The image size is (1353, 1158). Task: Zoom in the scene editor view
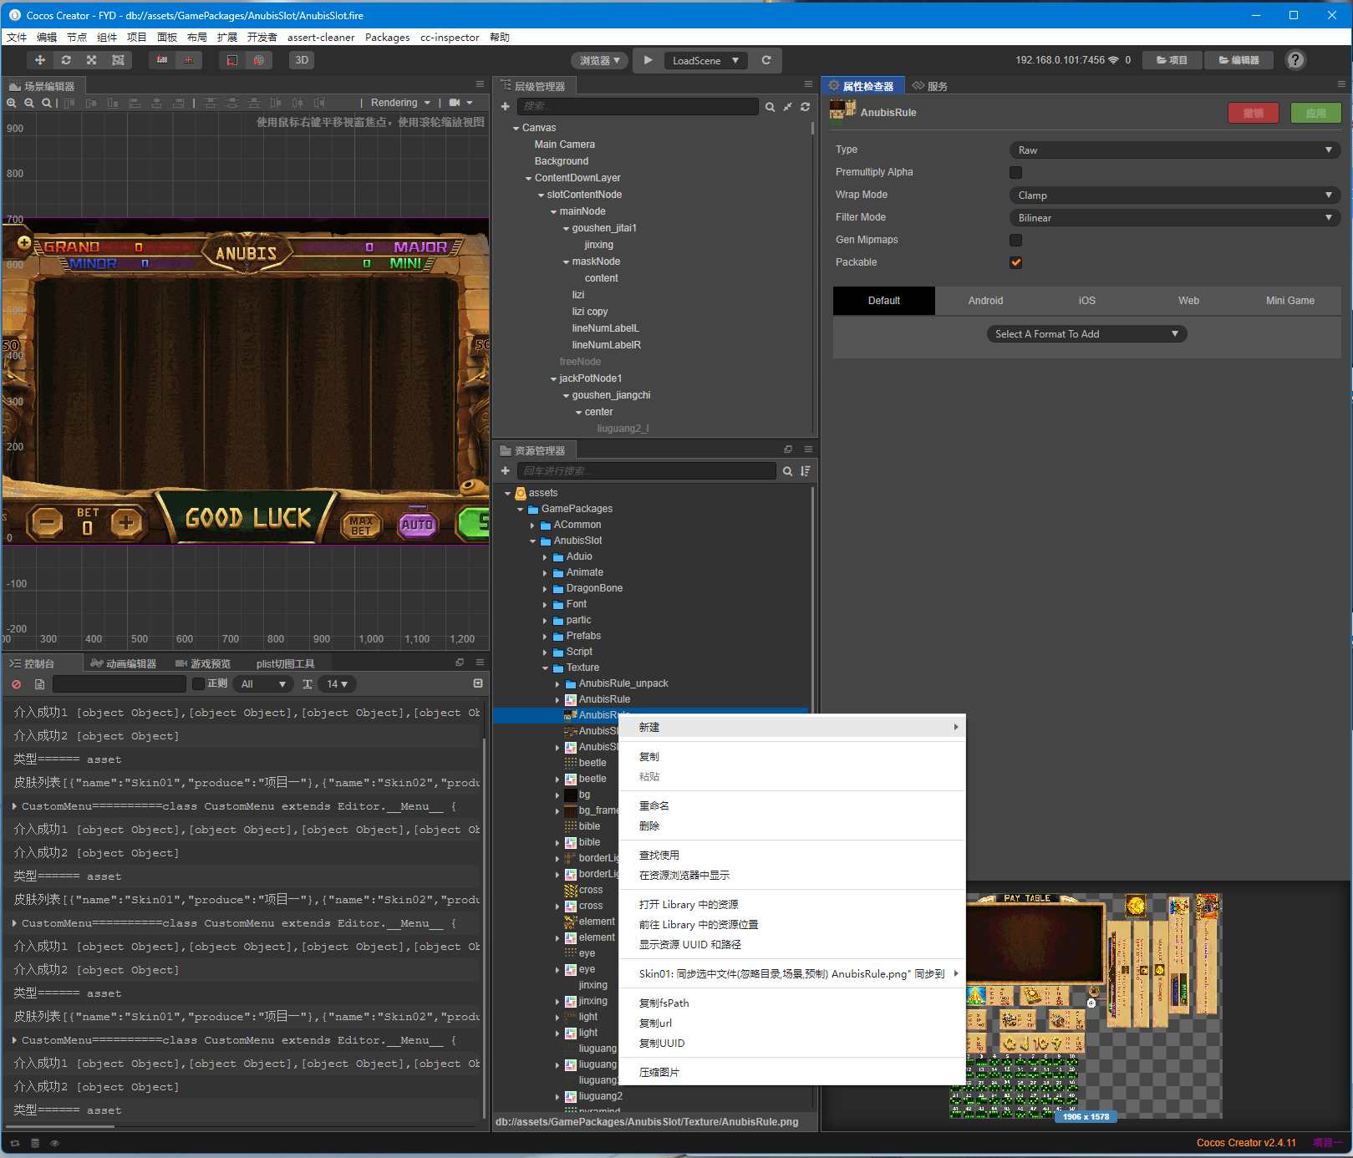[12, 103]
